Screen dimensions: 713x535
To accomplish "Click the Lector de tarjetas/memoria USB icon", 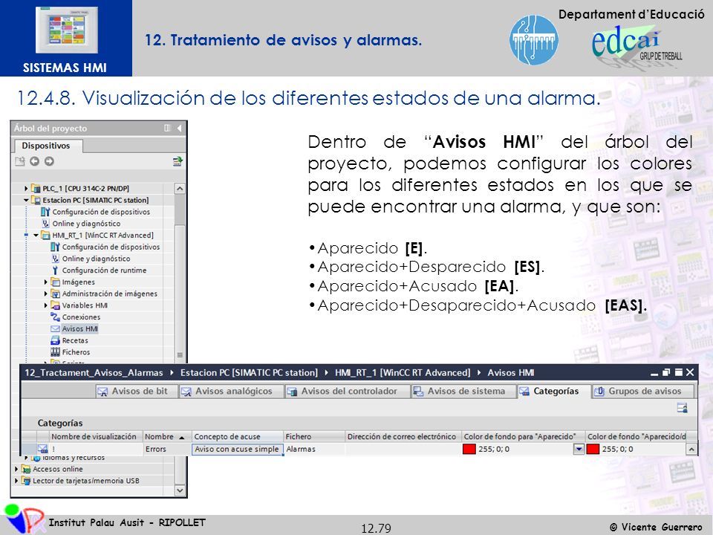I will tap(26, 481).
